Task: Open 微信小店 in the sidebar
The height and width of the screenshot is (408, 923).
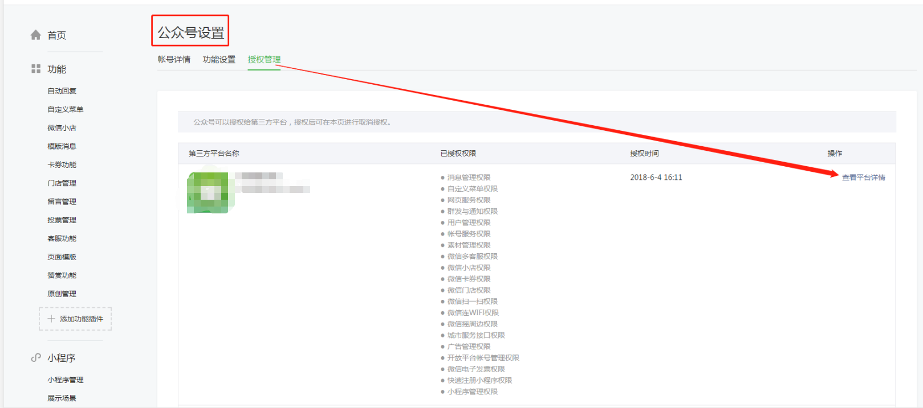Action: pyautogui.click(x=62, y=128)
